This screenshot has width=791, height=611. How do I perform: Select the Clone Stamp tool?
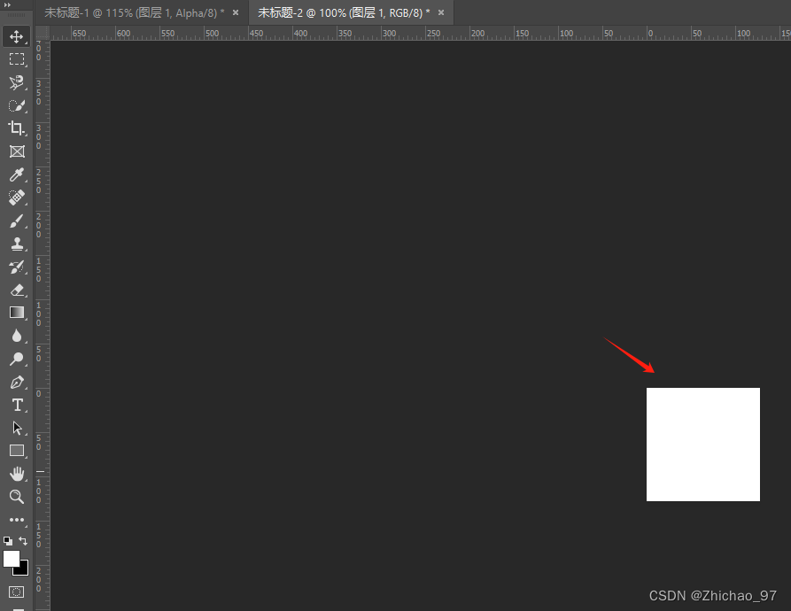(x=17, y=244)
